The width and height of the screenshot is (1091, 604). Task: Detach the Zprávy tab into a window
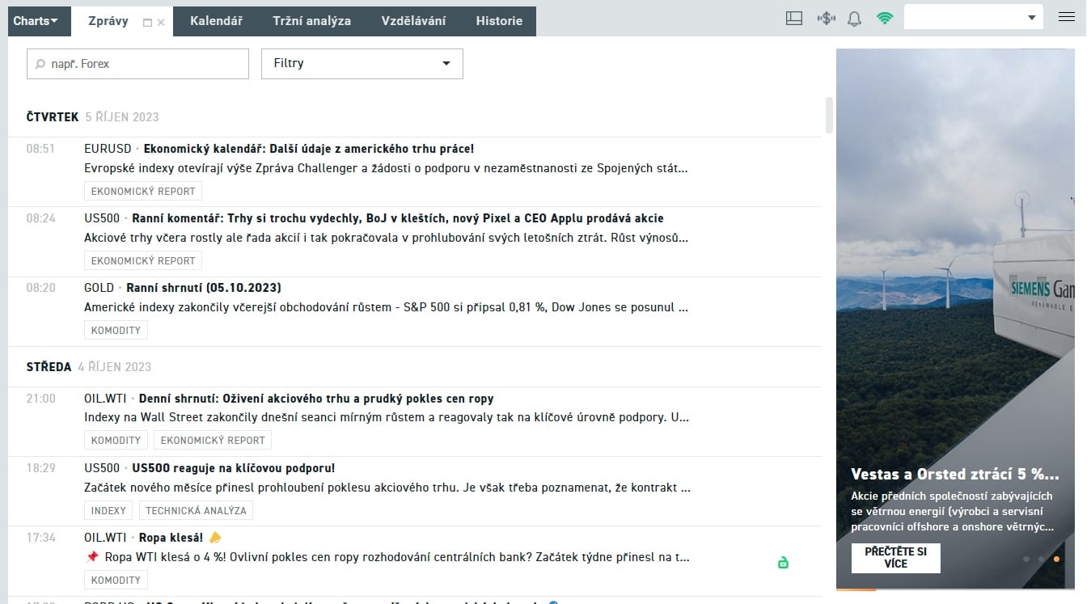pos(147,23)
